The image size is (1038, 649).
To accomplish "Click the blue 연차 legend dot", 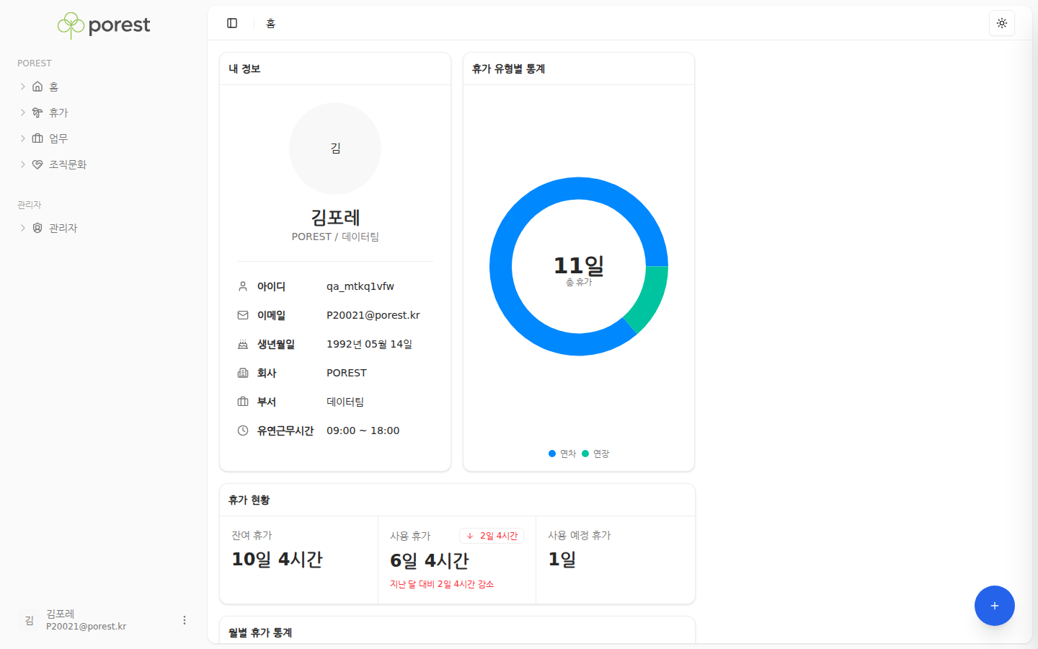I will pos(552,454).
